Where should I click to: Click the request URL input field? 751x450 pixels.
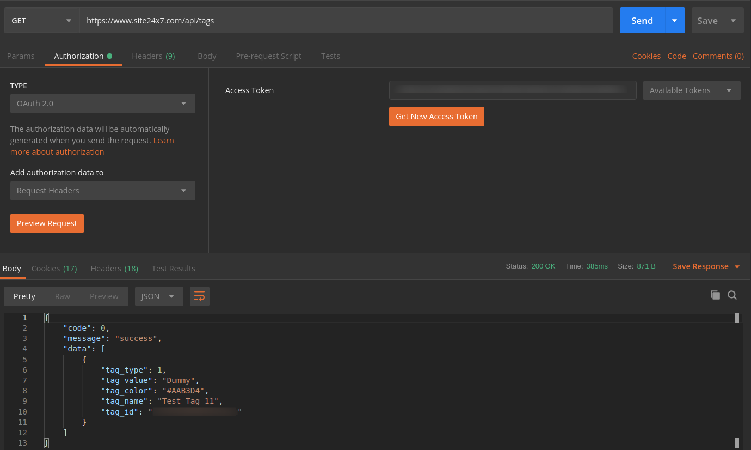tap(346, 21)
